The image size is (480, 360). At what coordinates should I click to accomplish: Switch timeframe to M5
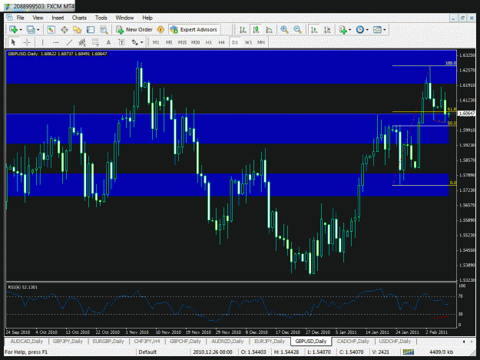[x=169, y=42]
